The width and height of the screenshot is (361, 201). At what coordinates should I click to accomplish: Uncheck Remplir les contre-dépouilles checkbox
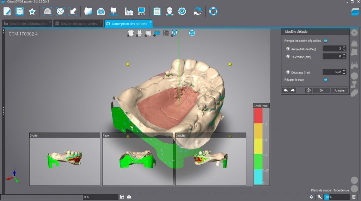point(325,41)
